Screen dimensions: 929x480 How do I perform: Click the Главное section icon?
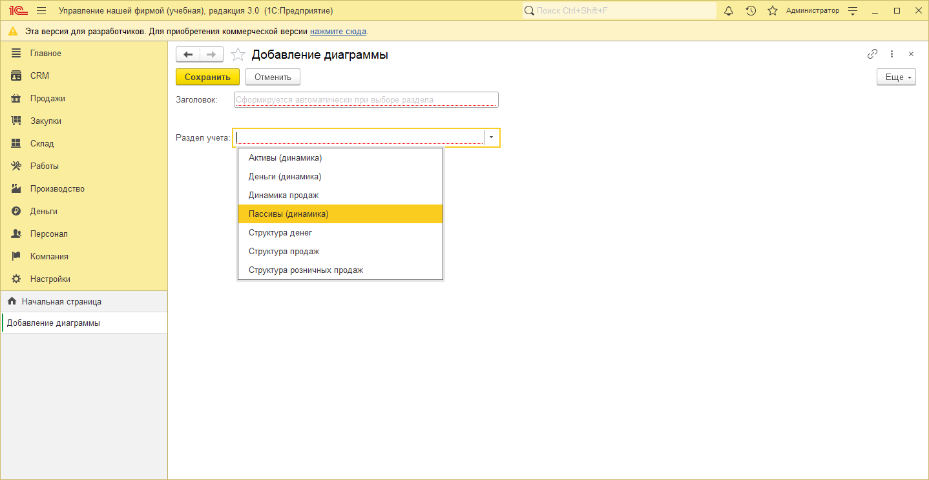coord(16,53)
